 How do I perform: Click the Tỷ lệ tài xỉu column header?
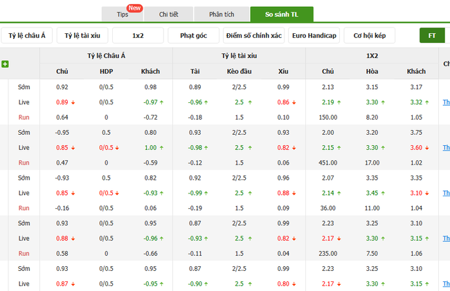239,55
